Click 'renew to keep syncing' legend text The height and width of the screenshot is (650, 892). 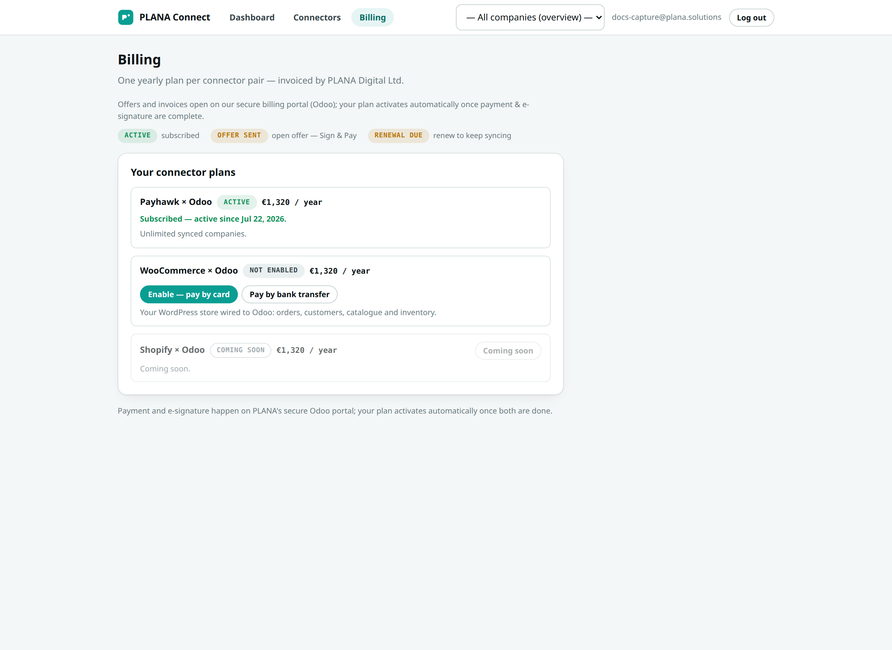tap(472, 135)
